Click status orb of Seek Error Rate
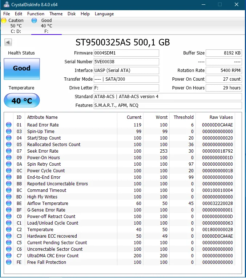Image resolution: width=246 pixels, height=278 pixels. point(9,151)
